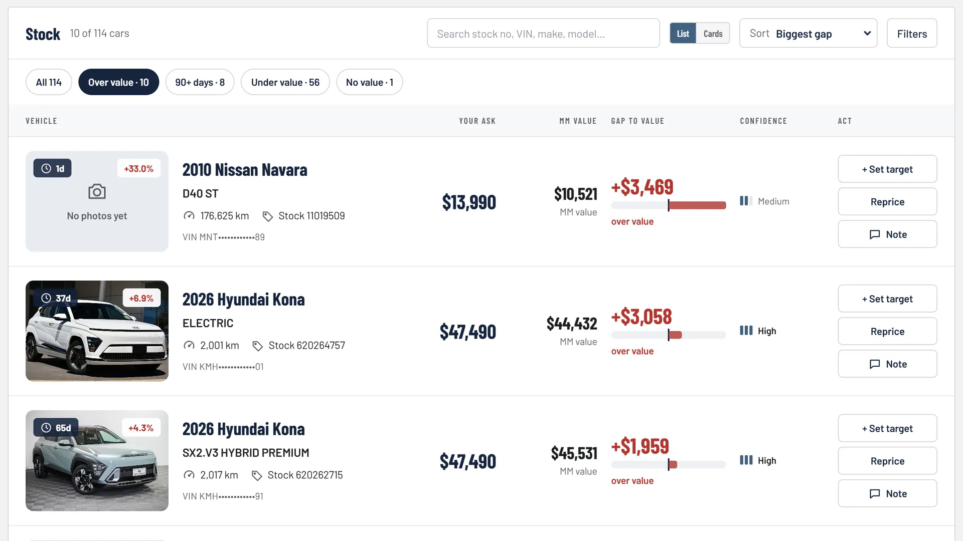Focus the stock search input field
The image size is (963, 541).
tap(543, 34)
